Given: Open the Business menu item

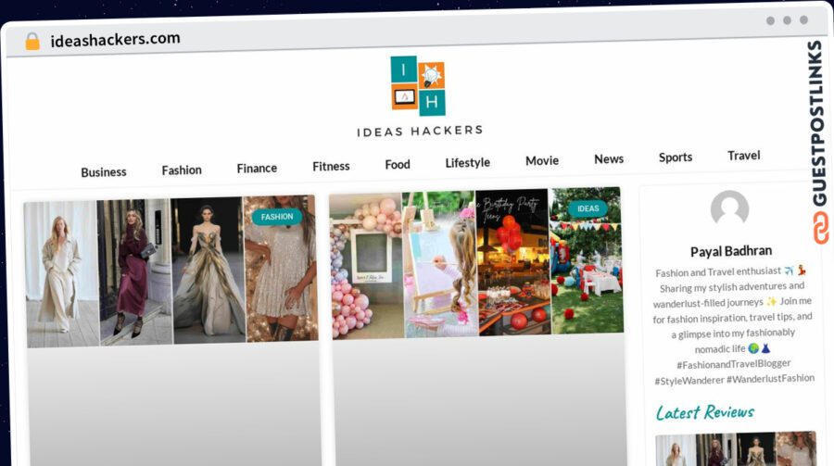Looking at the screenshot, I should point(104,171).
